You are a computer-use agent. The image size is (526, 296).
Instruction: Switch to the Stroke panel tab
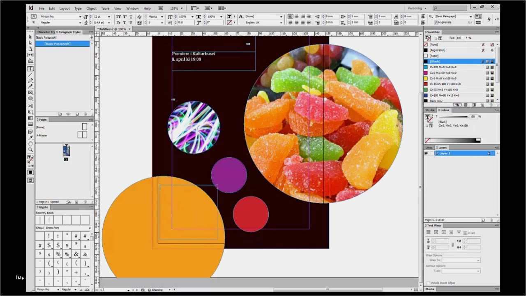click(x=430, y=110)
